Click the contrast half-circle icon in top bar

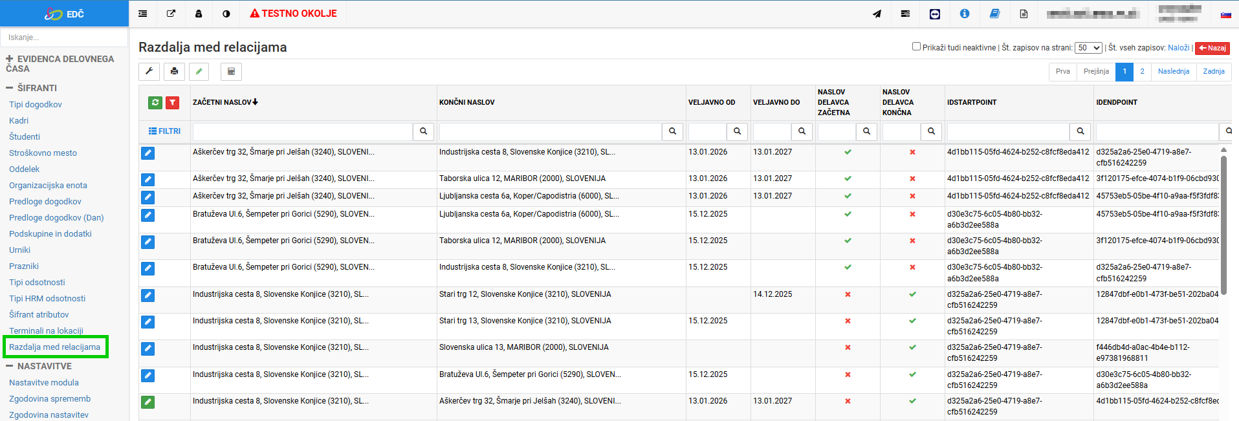pos(226,14)
